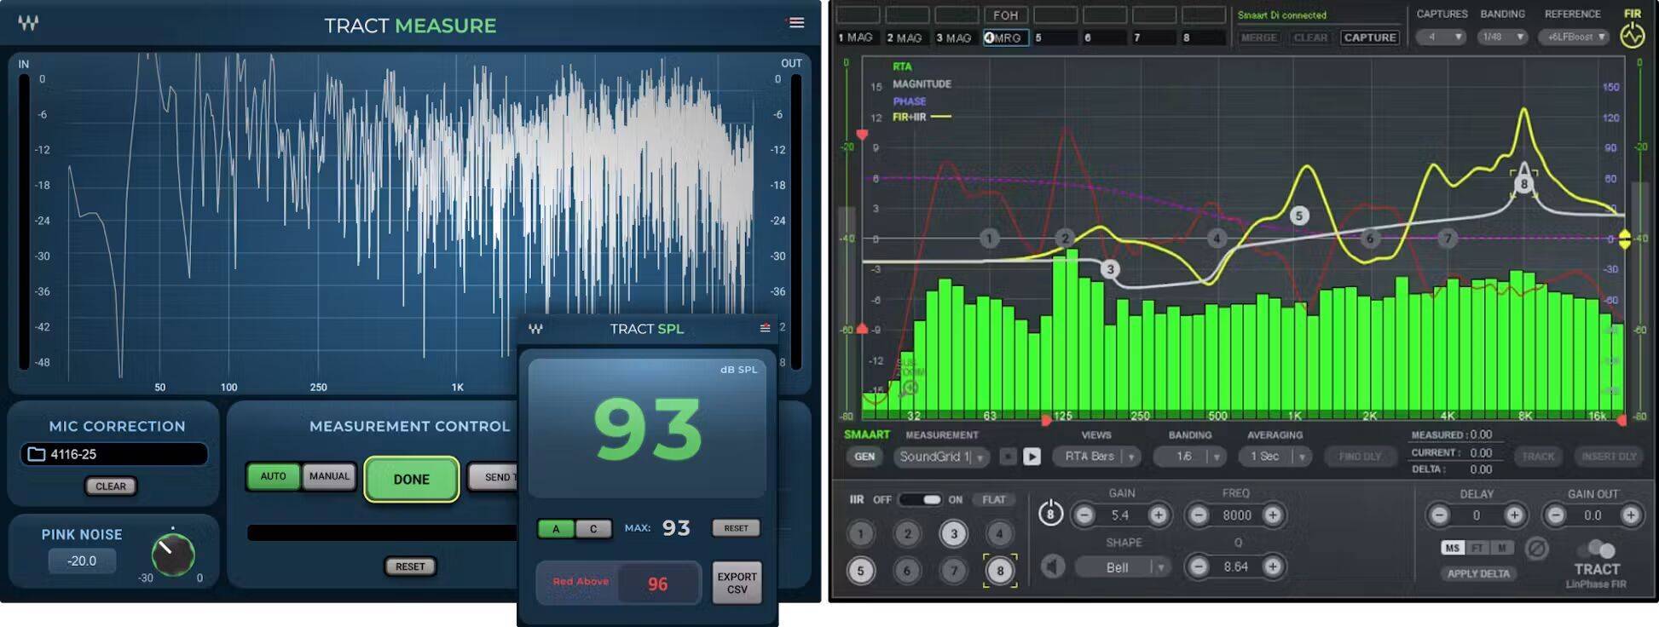This screenshot has height=627, width=1659.
Task: Increase Gain Out with the plus button
Action: pos(1630,515)
